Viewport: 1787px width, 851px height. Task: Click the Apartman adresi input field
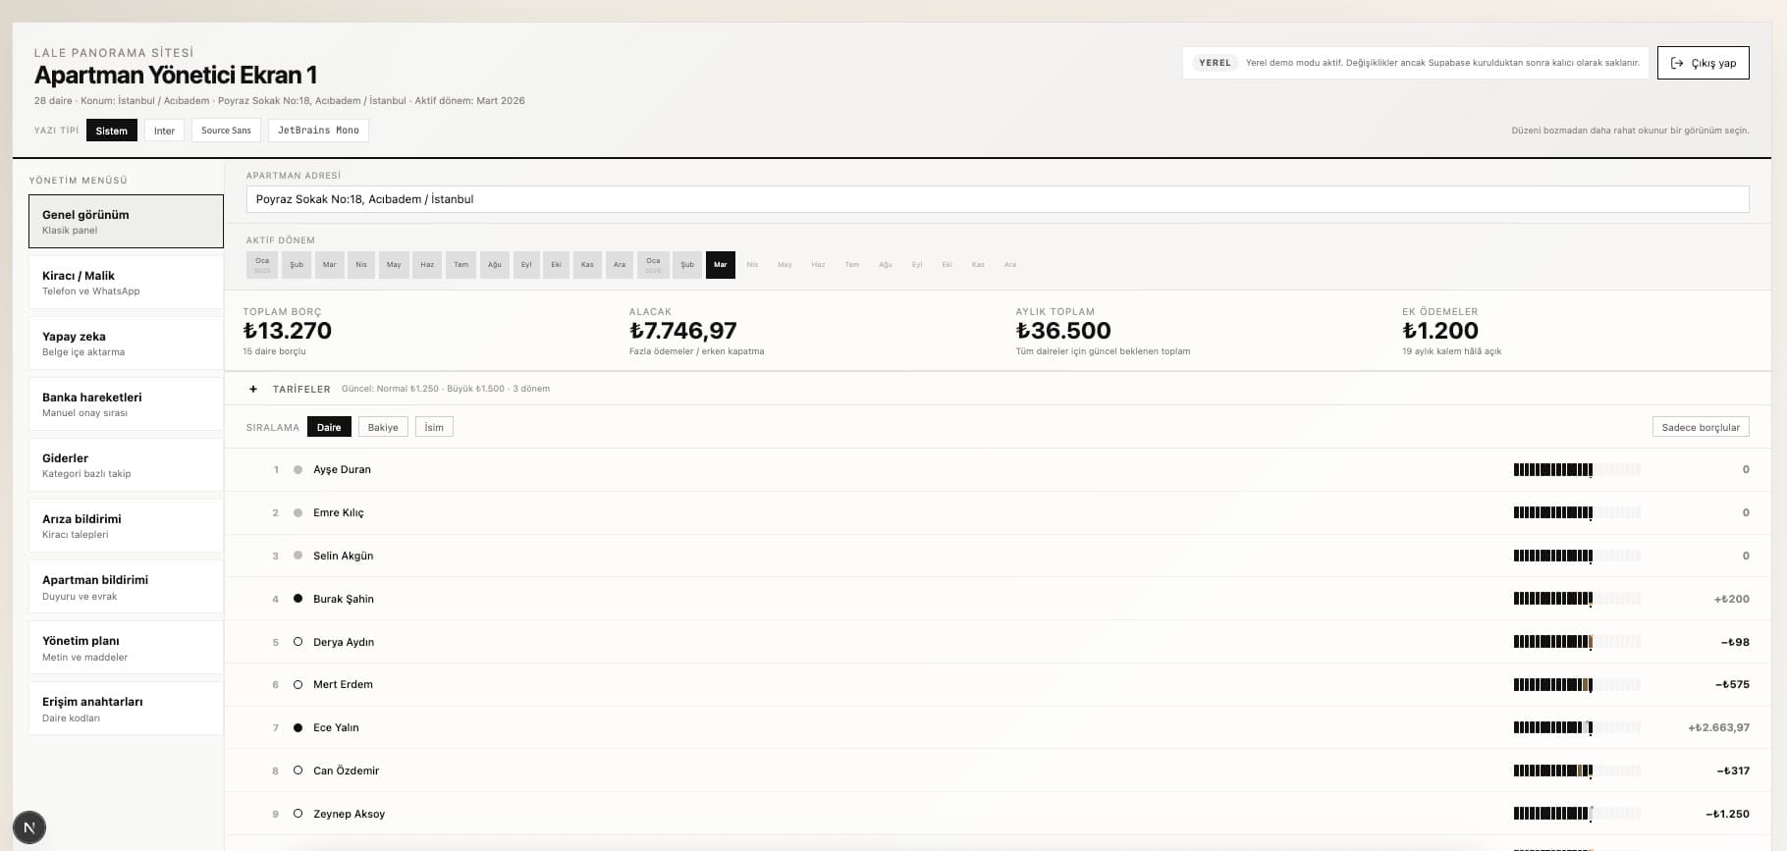click(997, 199)
